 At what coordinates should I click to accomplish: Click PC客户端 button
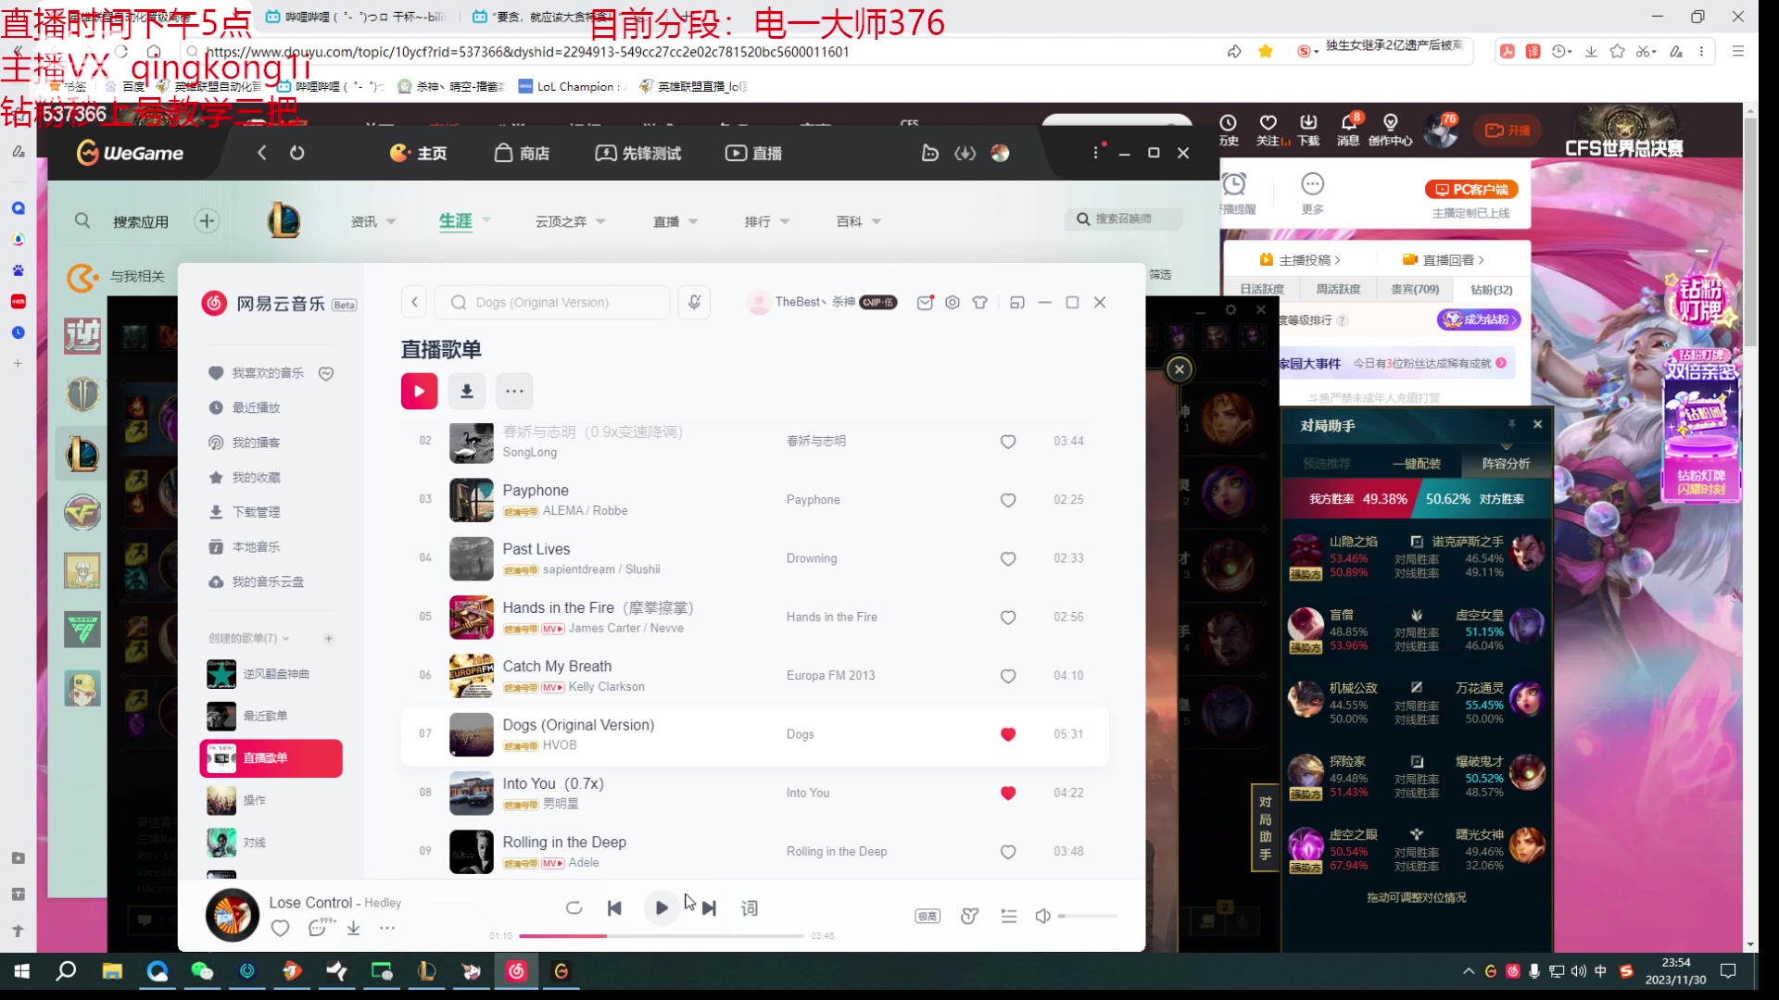pos(1471,190)
